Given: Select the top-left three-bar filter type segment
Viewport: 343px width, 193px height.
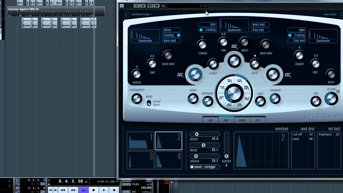Looking at the screenshot, I should (229, 81).
